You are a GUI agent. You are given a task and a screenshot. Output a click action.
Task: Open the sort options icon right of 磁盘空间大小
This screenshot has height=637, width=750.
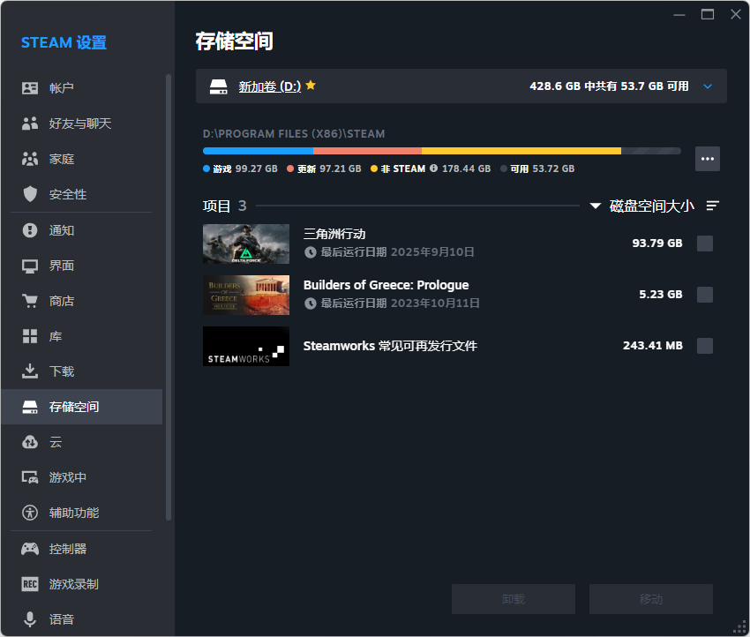coord(713,205)
